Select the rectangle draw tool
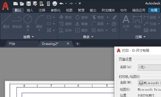Screen dimensions: 161x97 49,17
